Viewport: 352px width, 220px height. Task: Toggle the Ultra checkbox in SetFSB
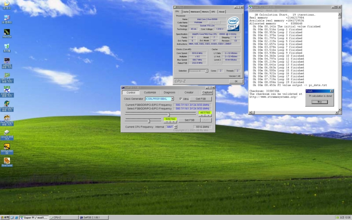(x=181, y=99)
